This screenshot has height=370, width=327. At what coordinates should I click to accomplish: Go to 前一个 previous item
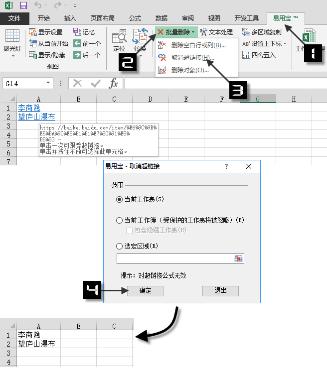pyautogui.click(x=87, y=43)
